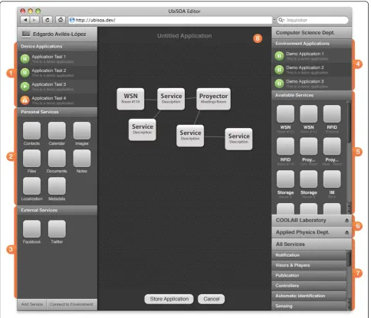Image resolution: width=371 pixels, height=318 pixels.
Task: Pause Demo Application 1
Action: click(x=279, y=56)
